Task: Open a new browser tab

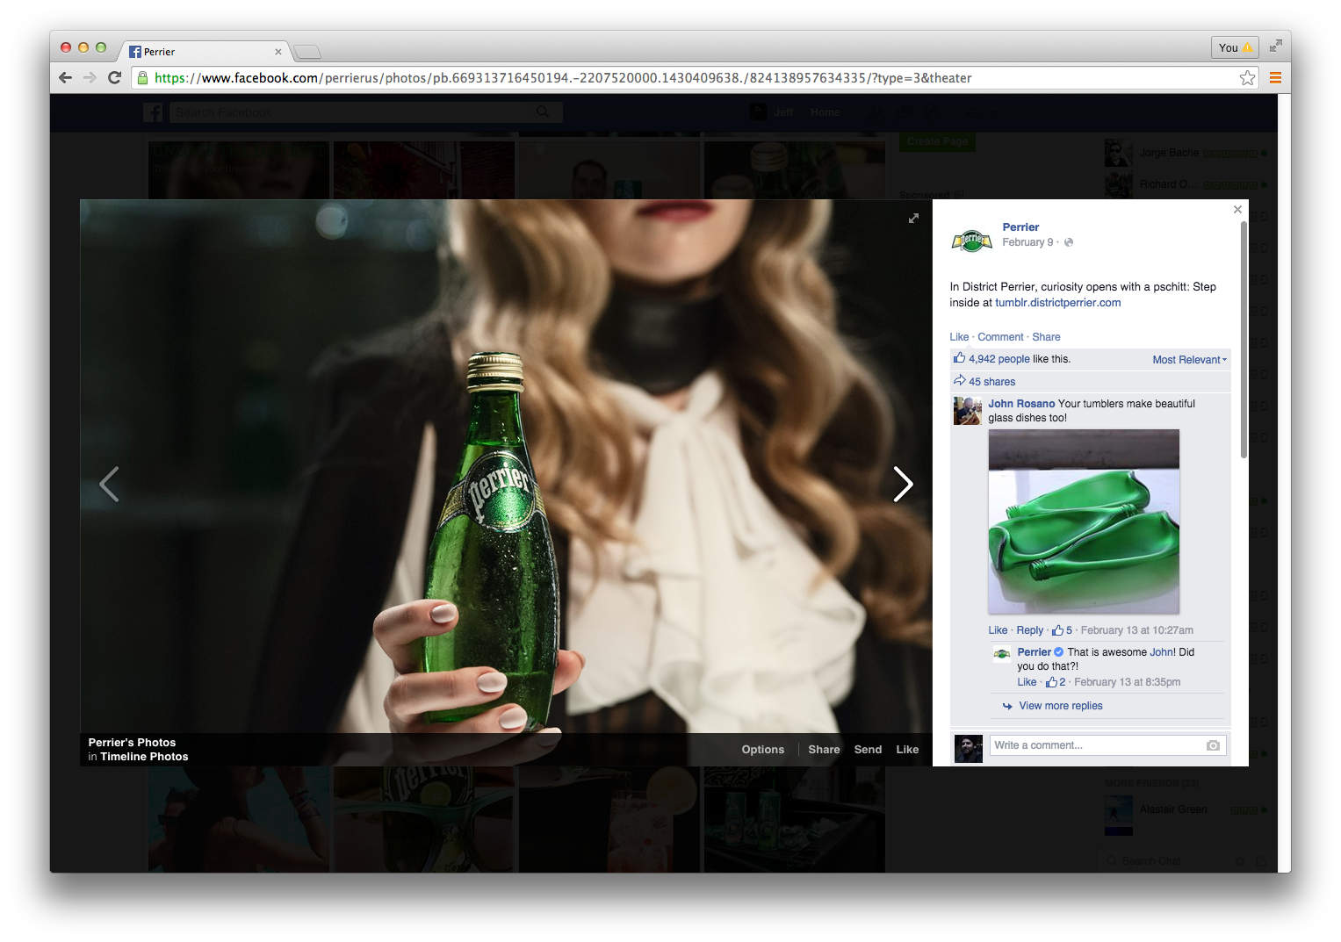Action: (x=307, y=52)
